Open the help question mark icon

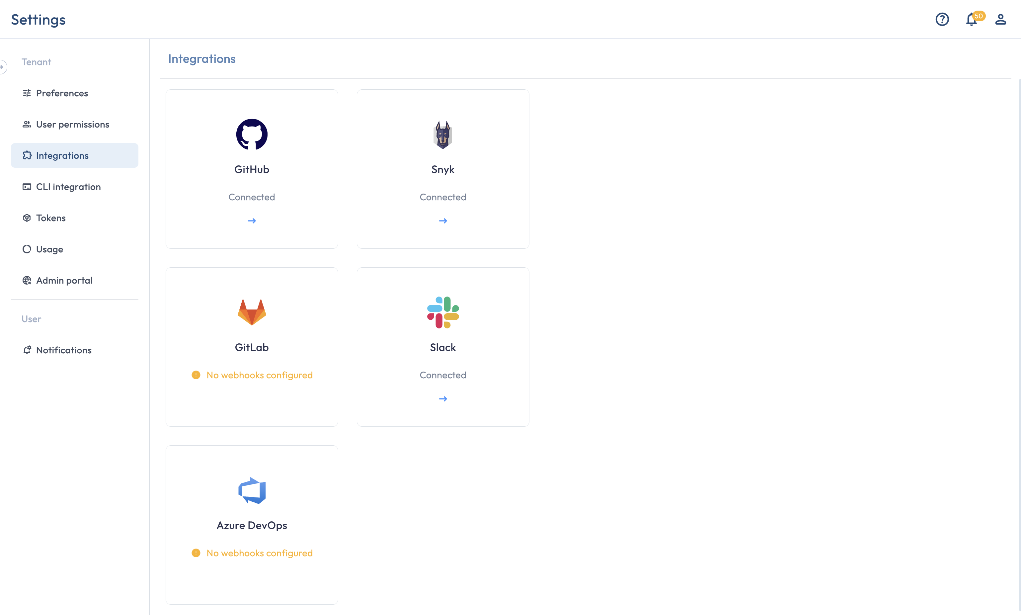[x=942, y=20]
